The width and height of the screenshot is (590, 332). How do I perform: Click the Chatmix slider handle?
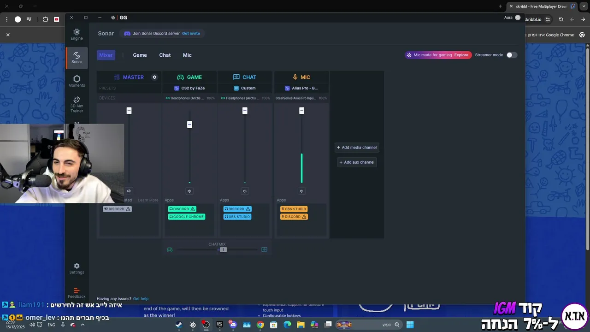(x=223, y=249)
